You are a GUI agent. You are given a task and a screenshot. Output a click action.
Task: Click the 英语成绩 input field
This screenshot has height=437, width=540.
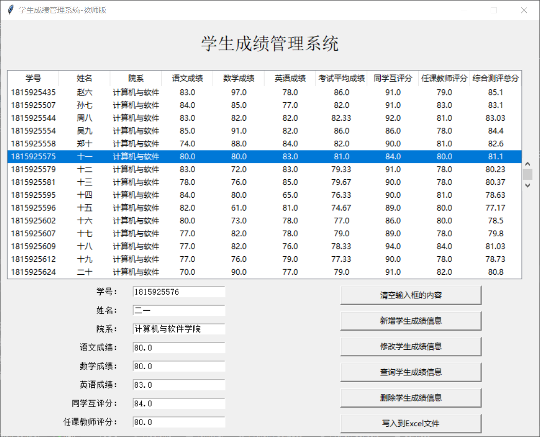point(179,385)
